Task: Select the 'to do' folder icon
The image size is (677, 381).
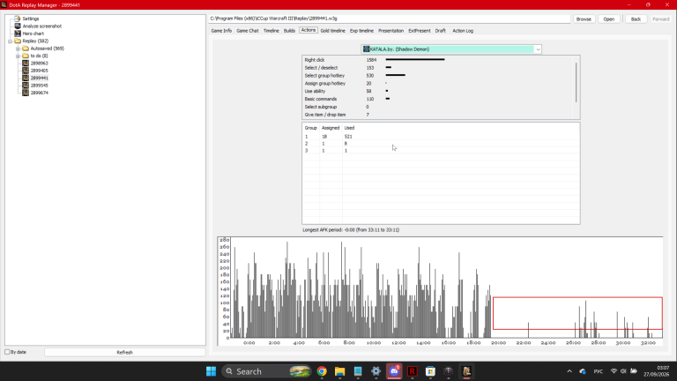Action: tap(26, 56)
